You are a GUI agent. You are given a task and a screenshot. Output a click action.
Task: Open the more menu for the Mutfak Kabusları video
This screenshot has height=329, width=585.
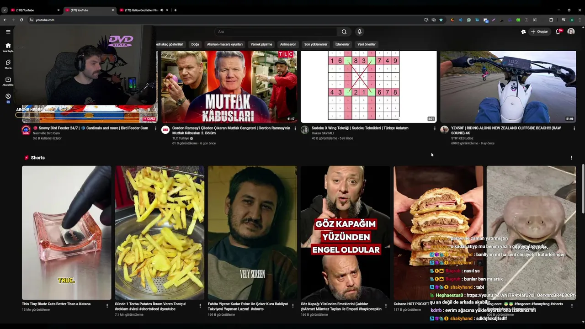(295, 128)
